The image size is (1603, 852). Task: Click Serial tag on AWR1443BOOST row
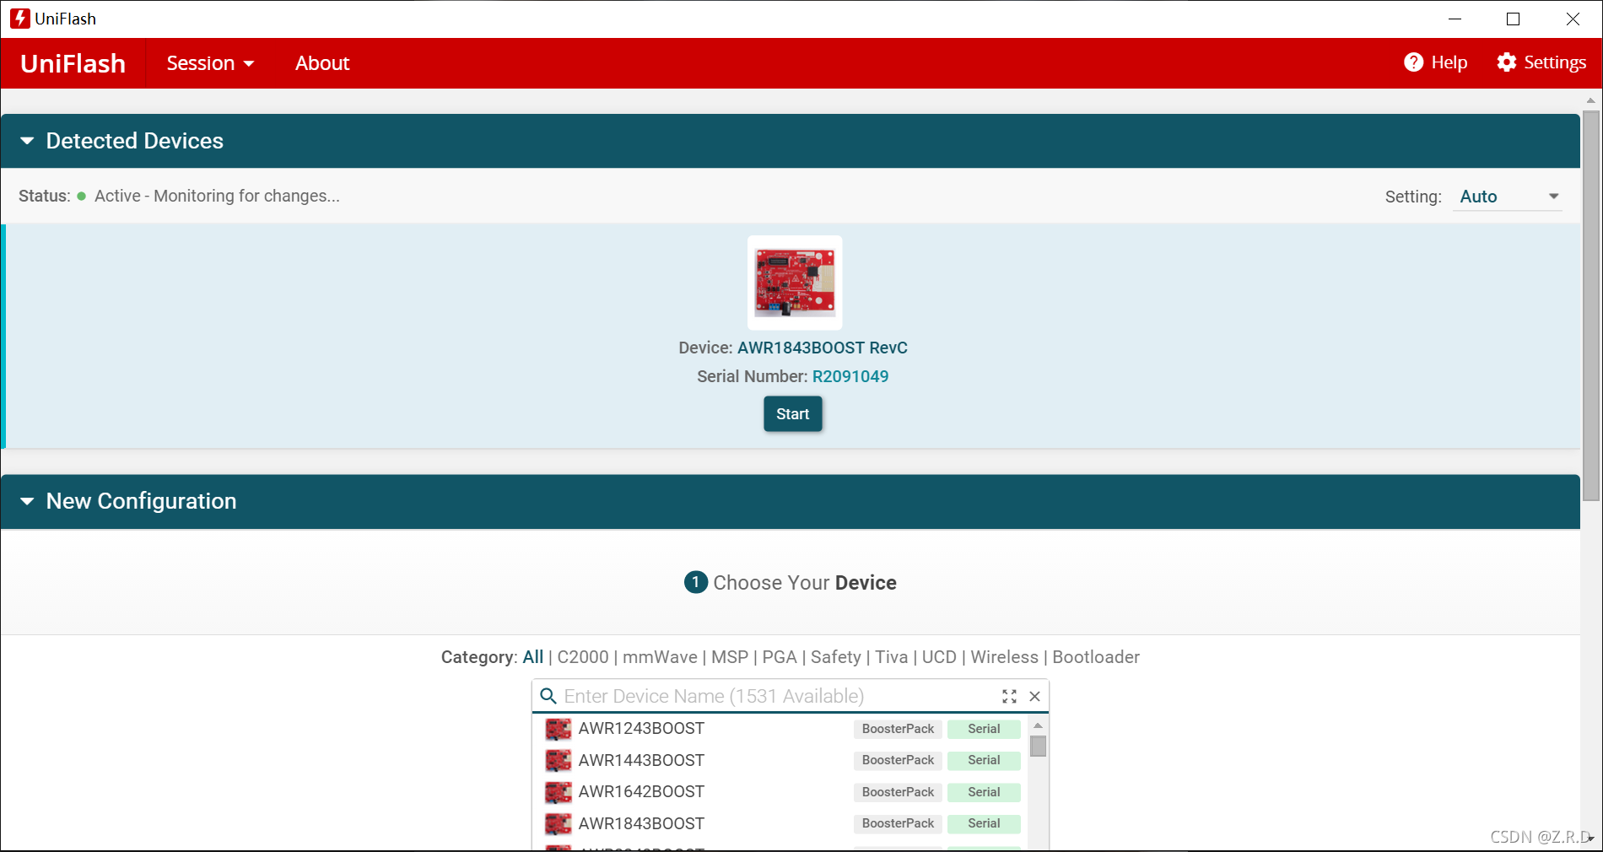(984, 760)
